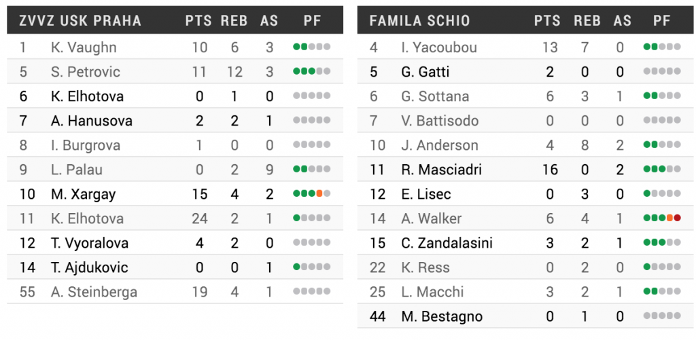The height and width of the screenshot is (340, 696).
Task: Open player K. Vaughn
Action: click(x=84, y=48)
